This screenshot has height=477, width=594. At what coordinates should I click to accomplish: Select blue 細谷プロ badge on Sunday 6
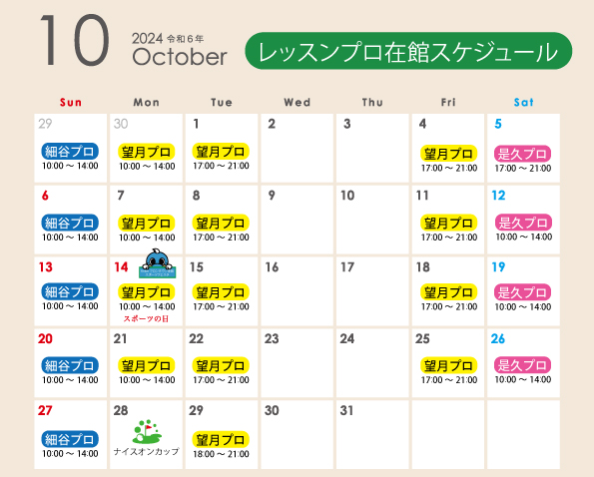70,223
